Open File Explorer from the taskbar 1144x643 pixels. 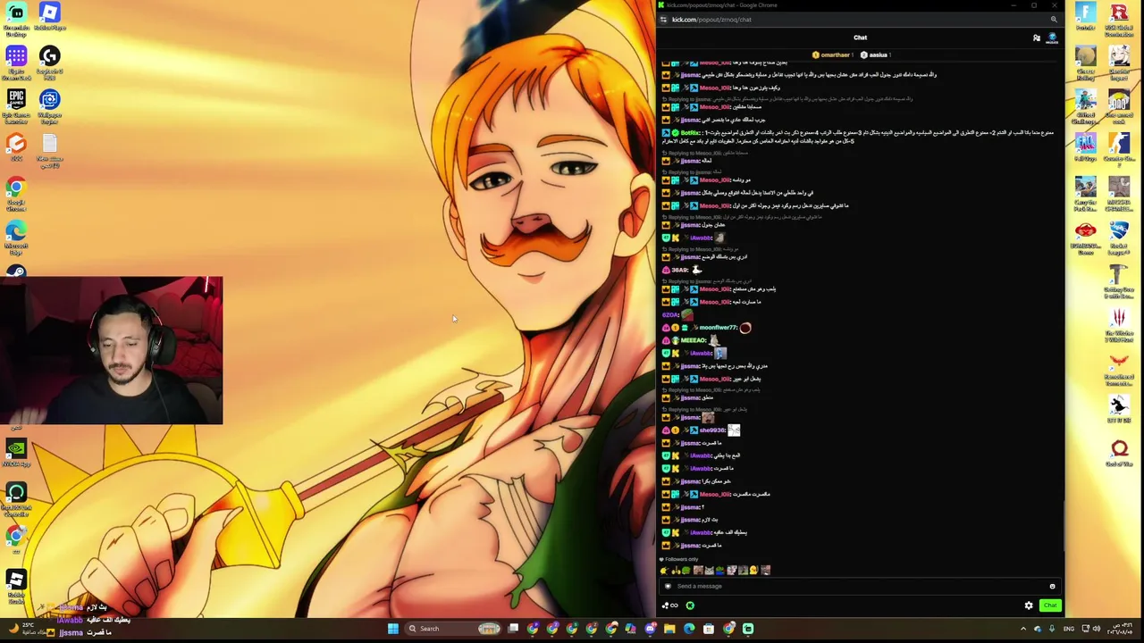669,629
